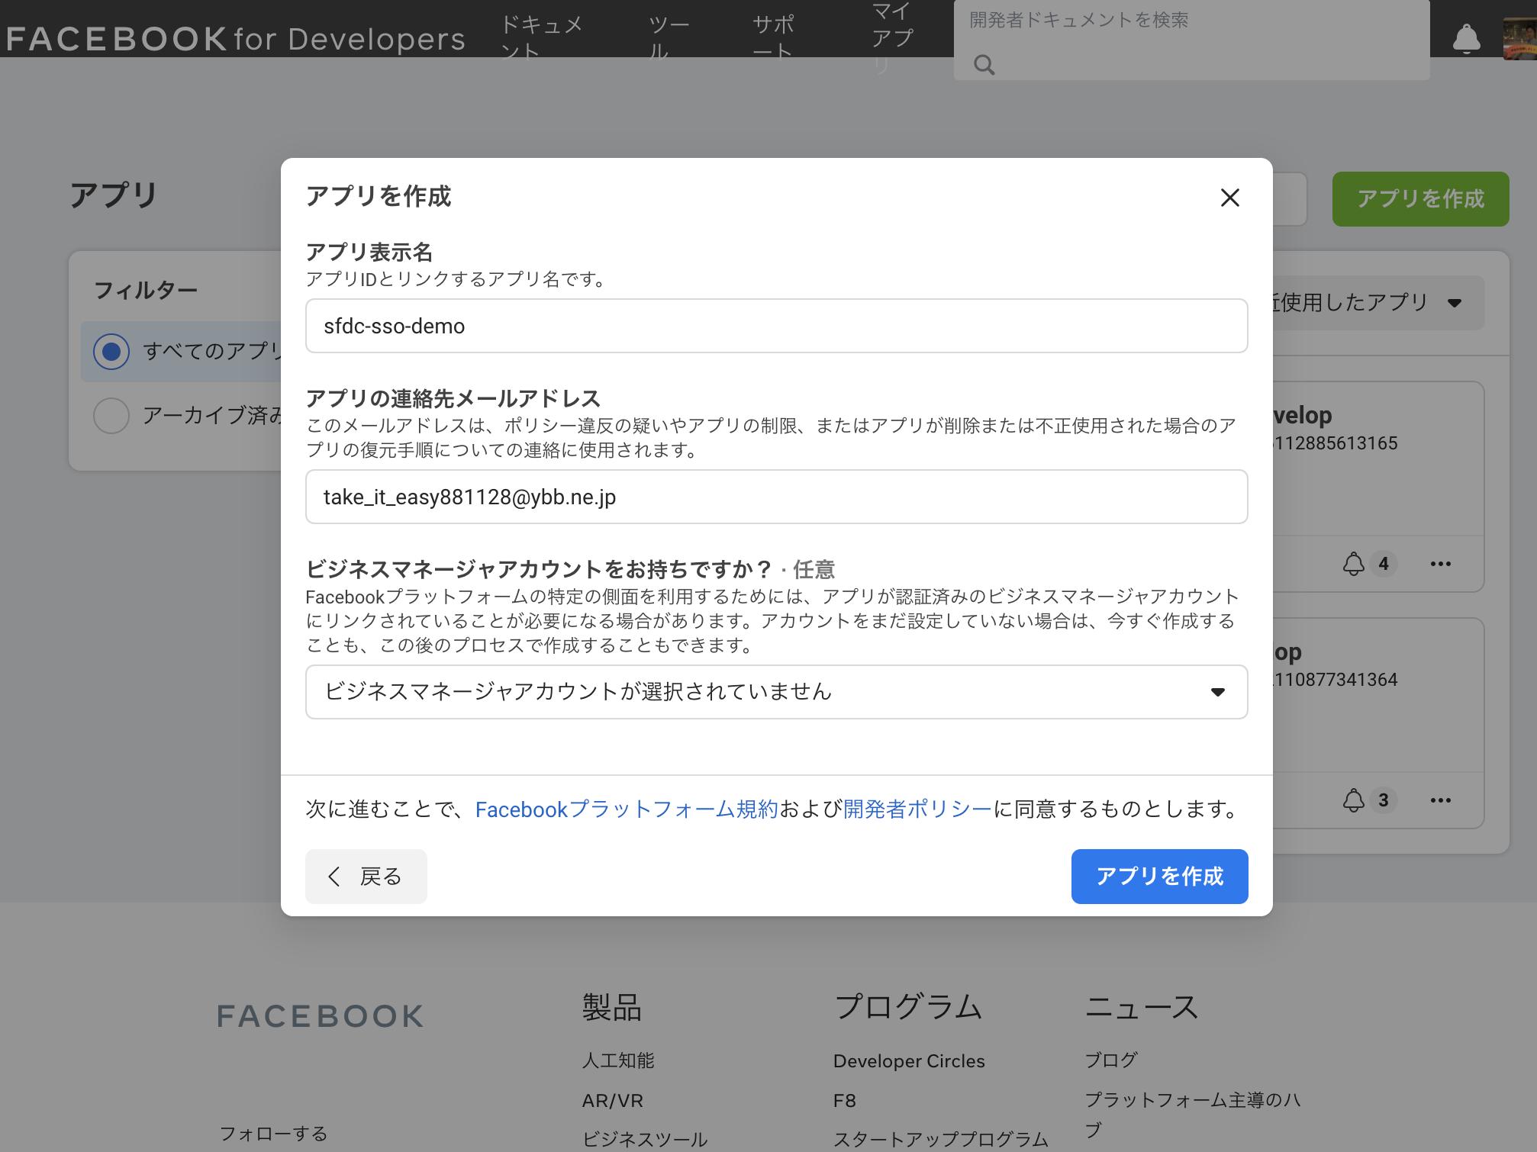Open the プラットフォーム主導のハブ footer link
Image resolution: width=1537 pixels, height=1152 pixels.
[1193, 1115]
